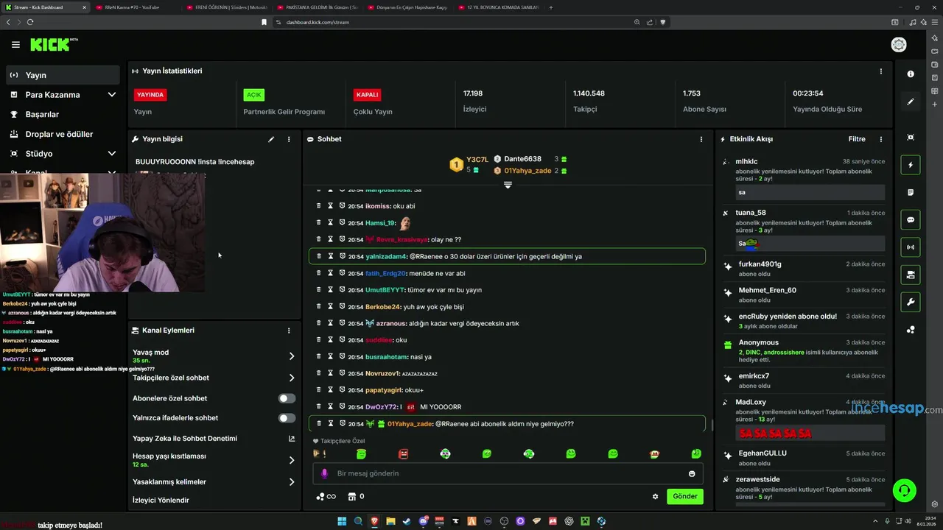The height and width of the screenshot is (530, 943).
Task: Click the notes document icon in right toolbar
Action: pyautogui.click(x=911, y=192)
